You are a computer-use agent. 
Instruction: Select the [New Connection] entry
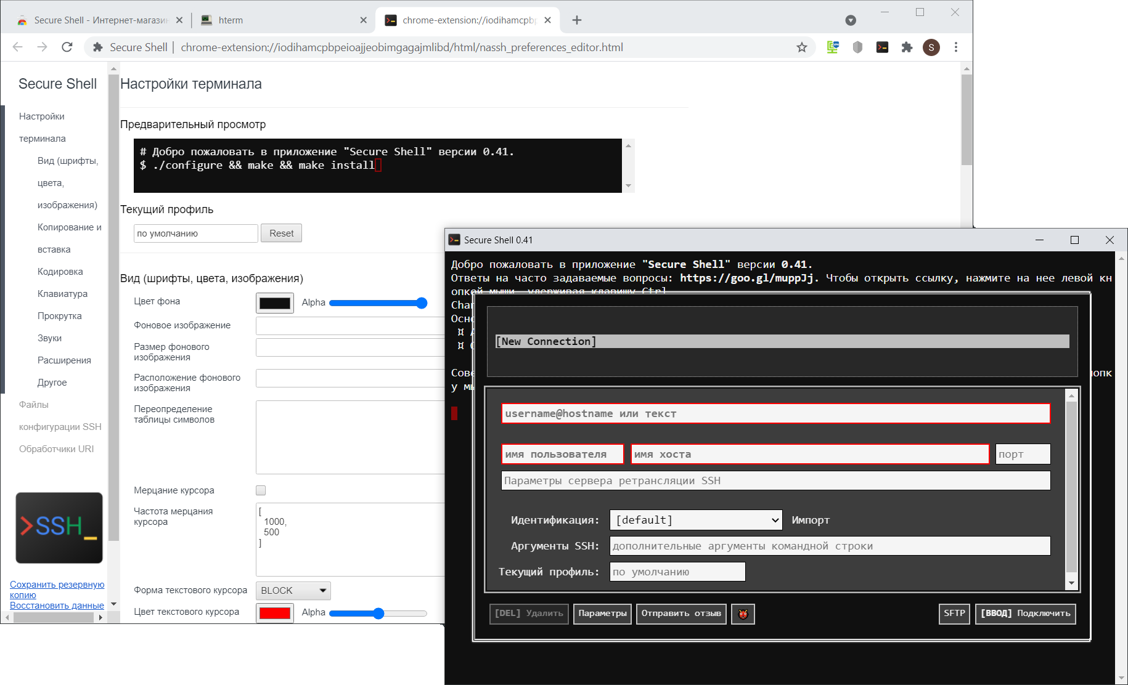pos(782,341)
